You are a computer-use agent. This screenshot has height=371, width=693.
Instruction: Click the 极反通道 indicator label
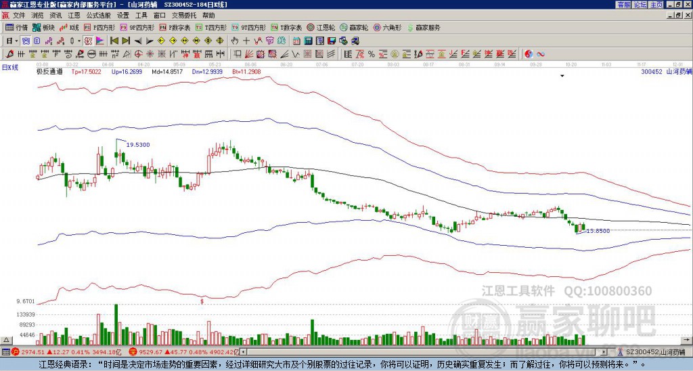(x=49, y=71)
